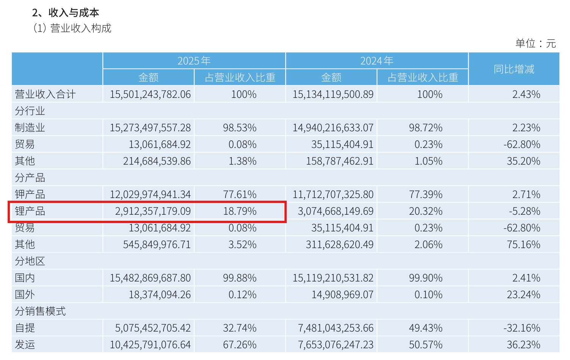Click the 国外 row label
The width and height of the screenshot is (570, 360).
tap(25, 294)
